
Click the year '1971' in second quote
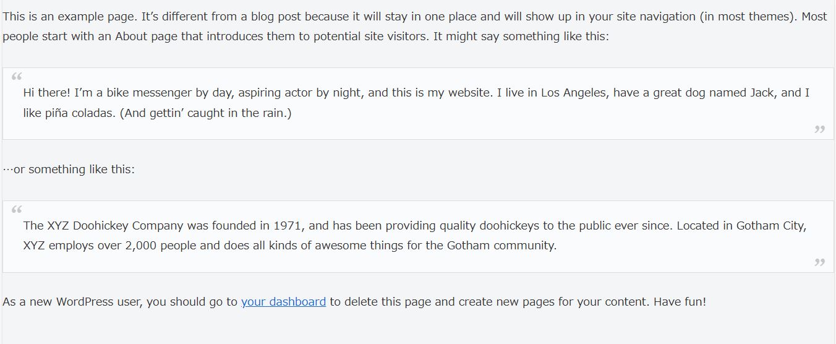pos(288,226)
